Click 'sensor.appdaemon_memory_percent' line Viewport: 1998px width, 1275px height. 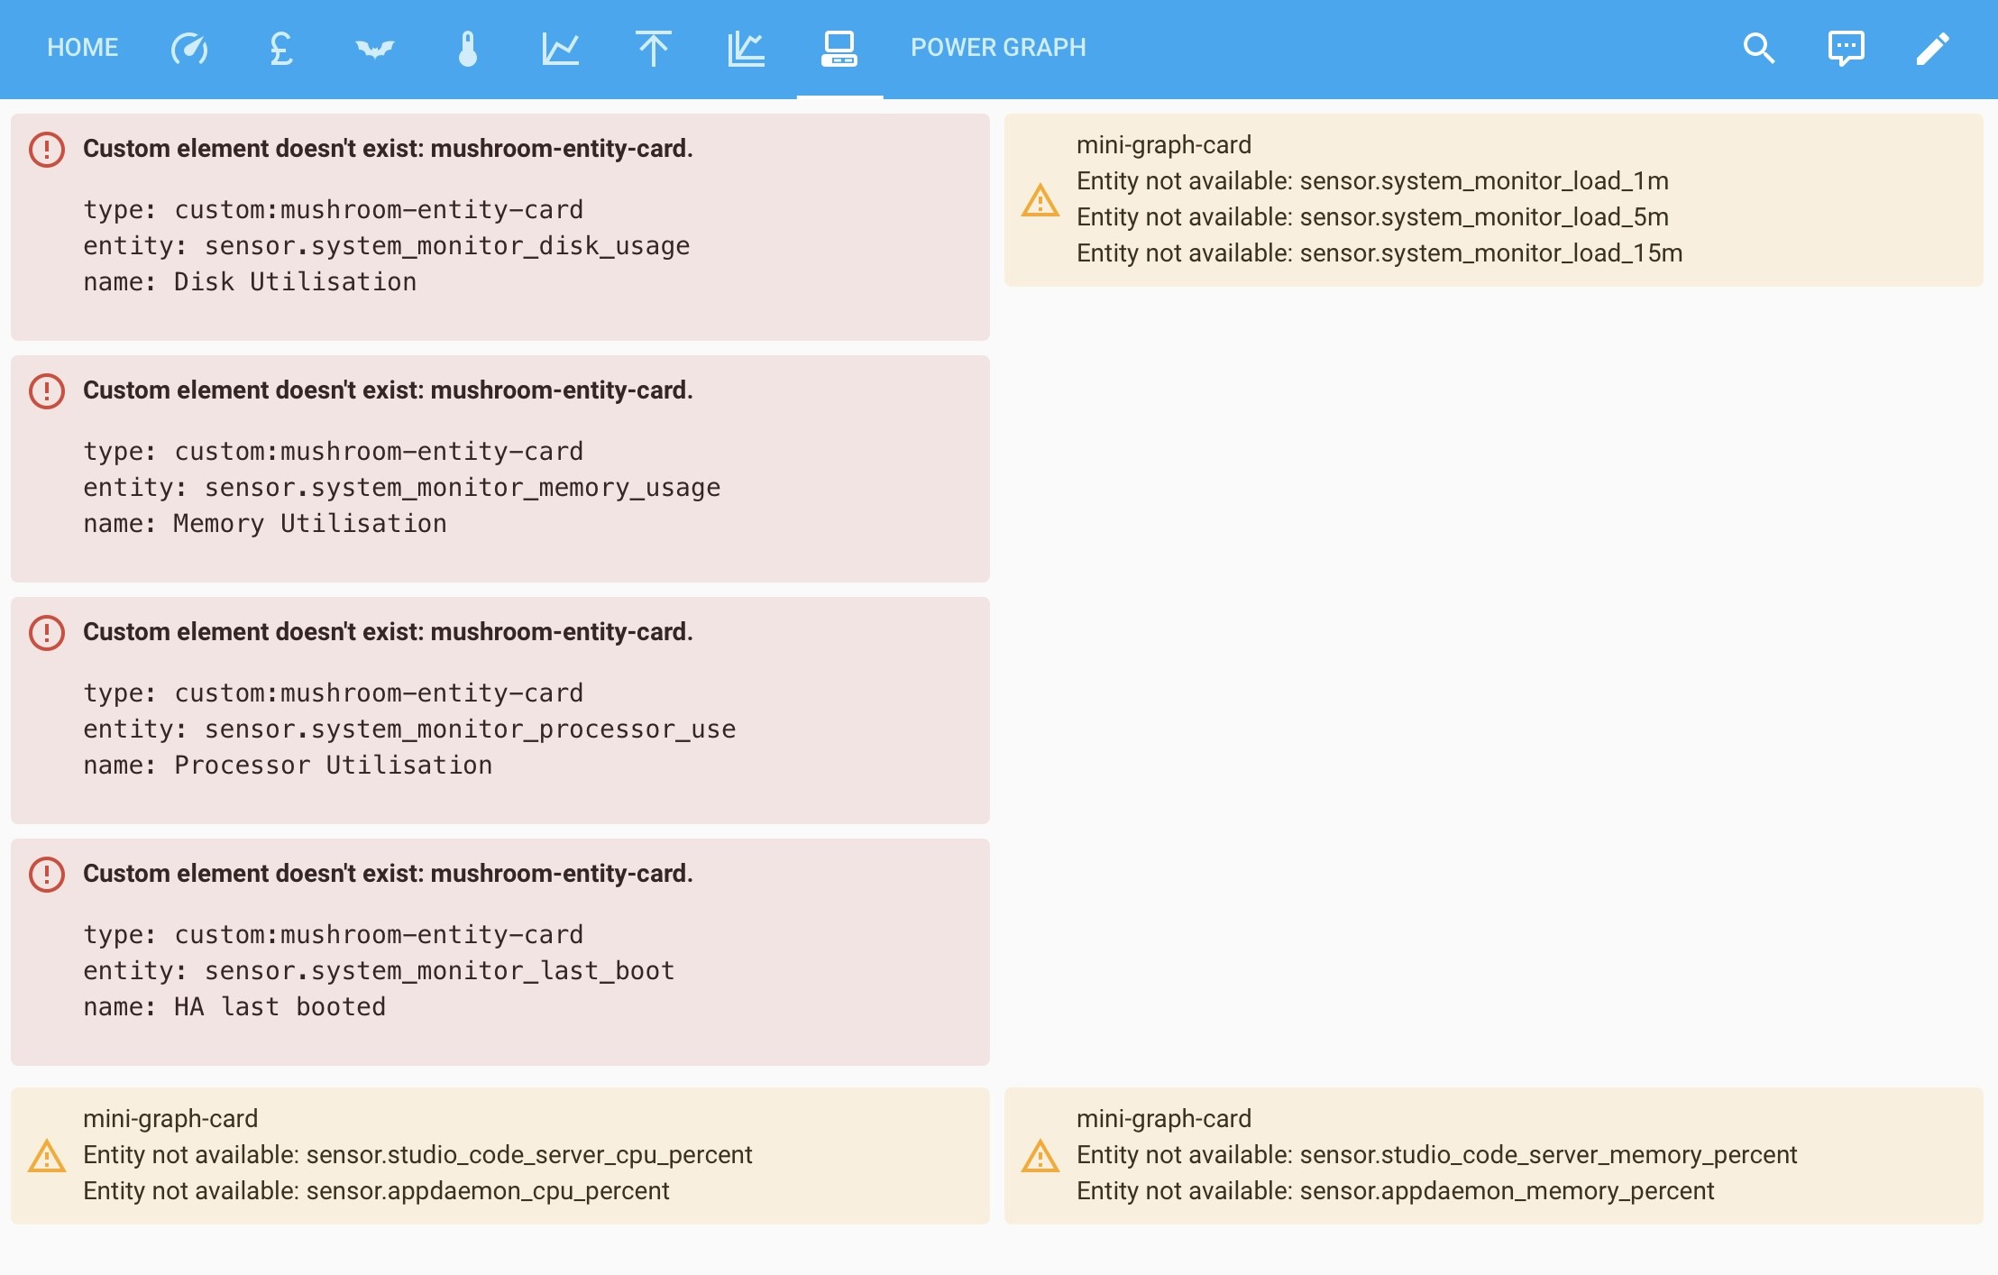click(1395, 1191)
